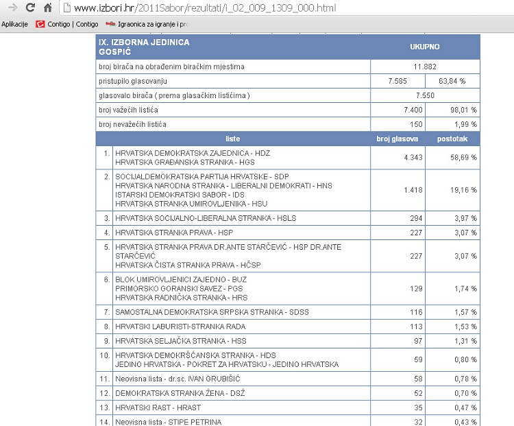Viewport: 514px width, 426px height.
Task: Click DSŽ percentage 0,70 %
Action: click(465, 393)
